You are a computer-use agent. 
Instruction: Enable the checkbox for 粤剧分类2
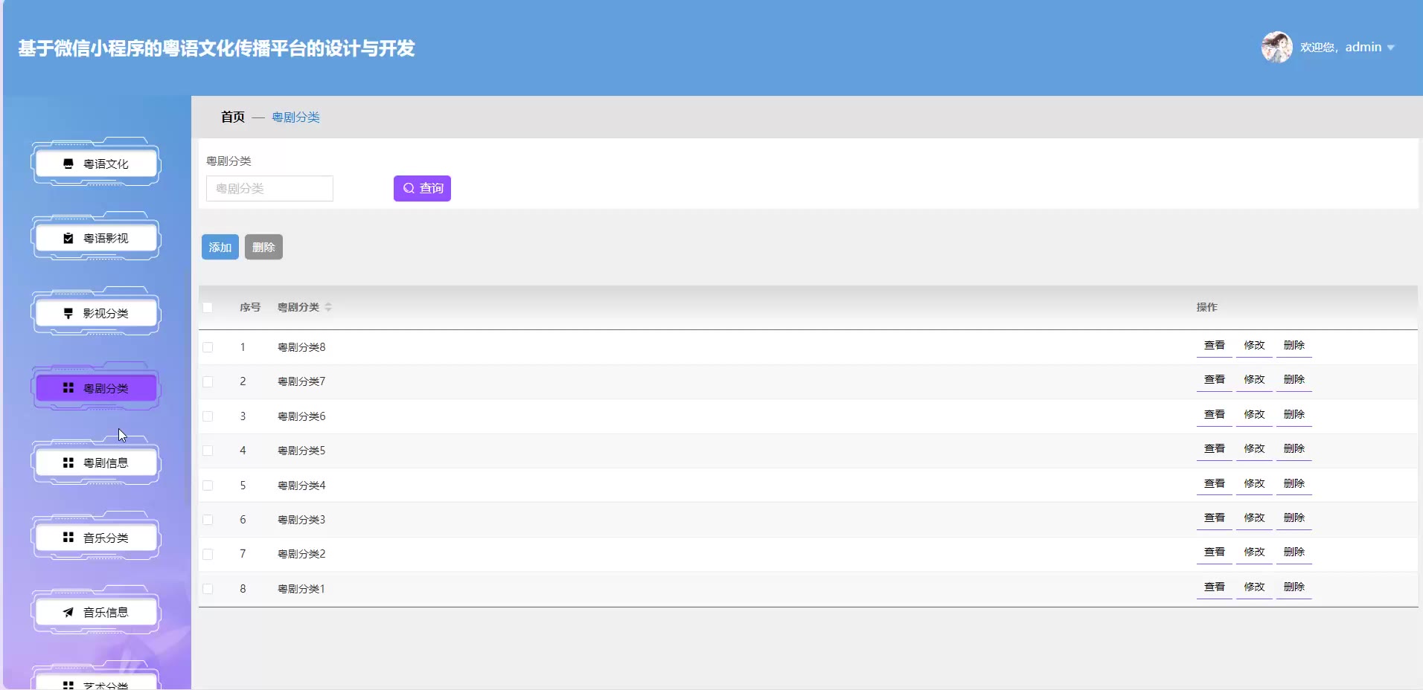(208, 554)
